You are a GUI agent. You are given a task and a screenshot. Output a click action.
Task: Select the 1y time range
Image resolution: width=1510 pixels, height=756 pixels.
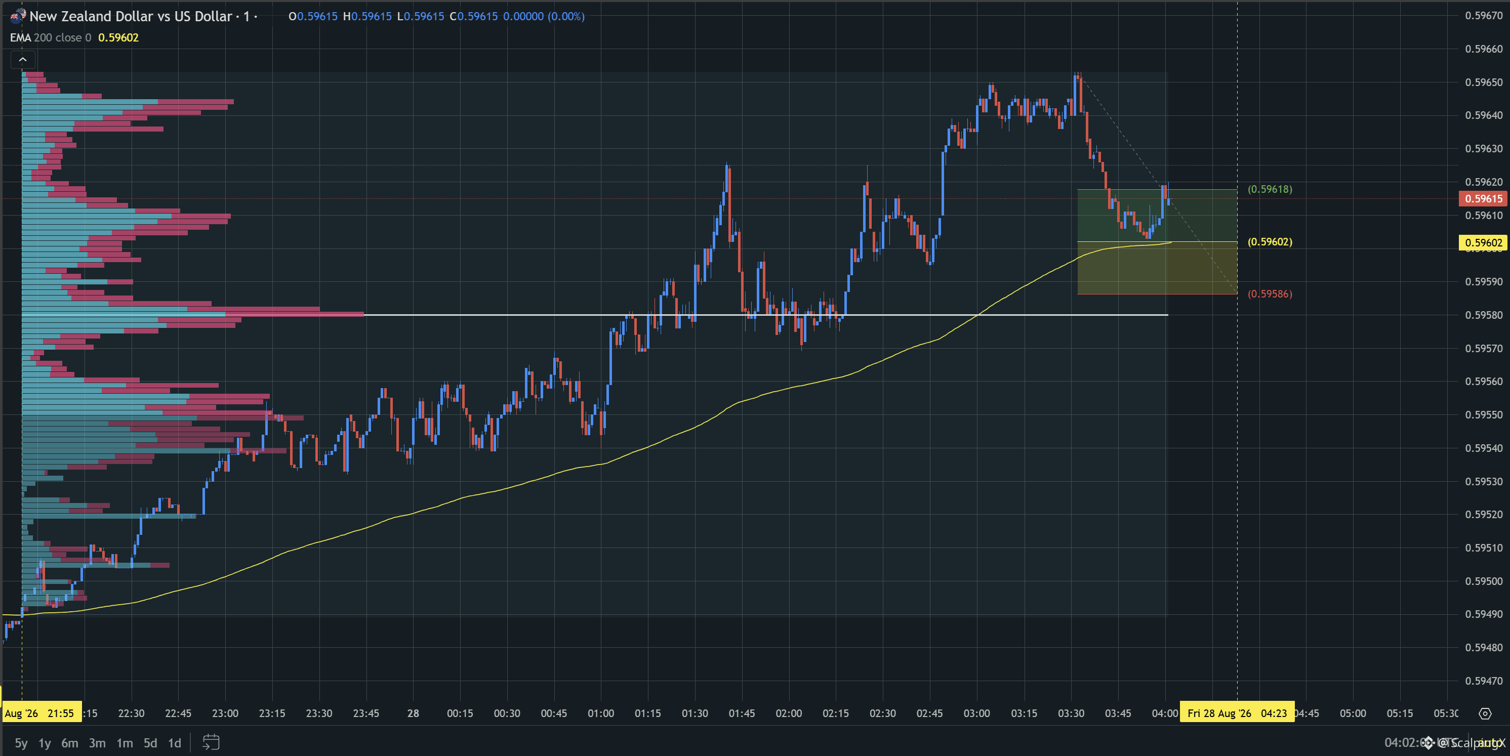pyautogui.click(x=45, y=743)
